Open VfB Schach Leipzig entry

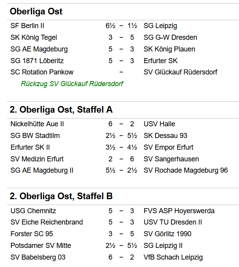click(x=173, y=257)
